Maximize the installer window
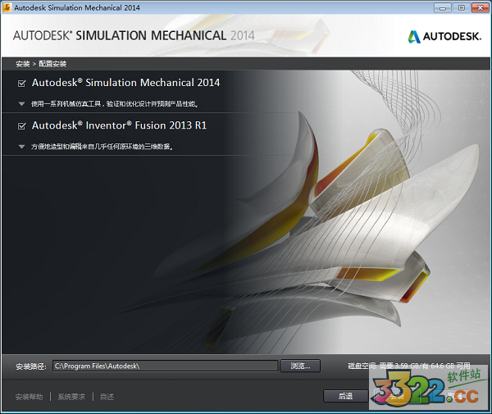The image size is (492, 414). click(461, 8)
